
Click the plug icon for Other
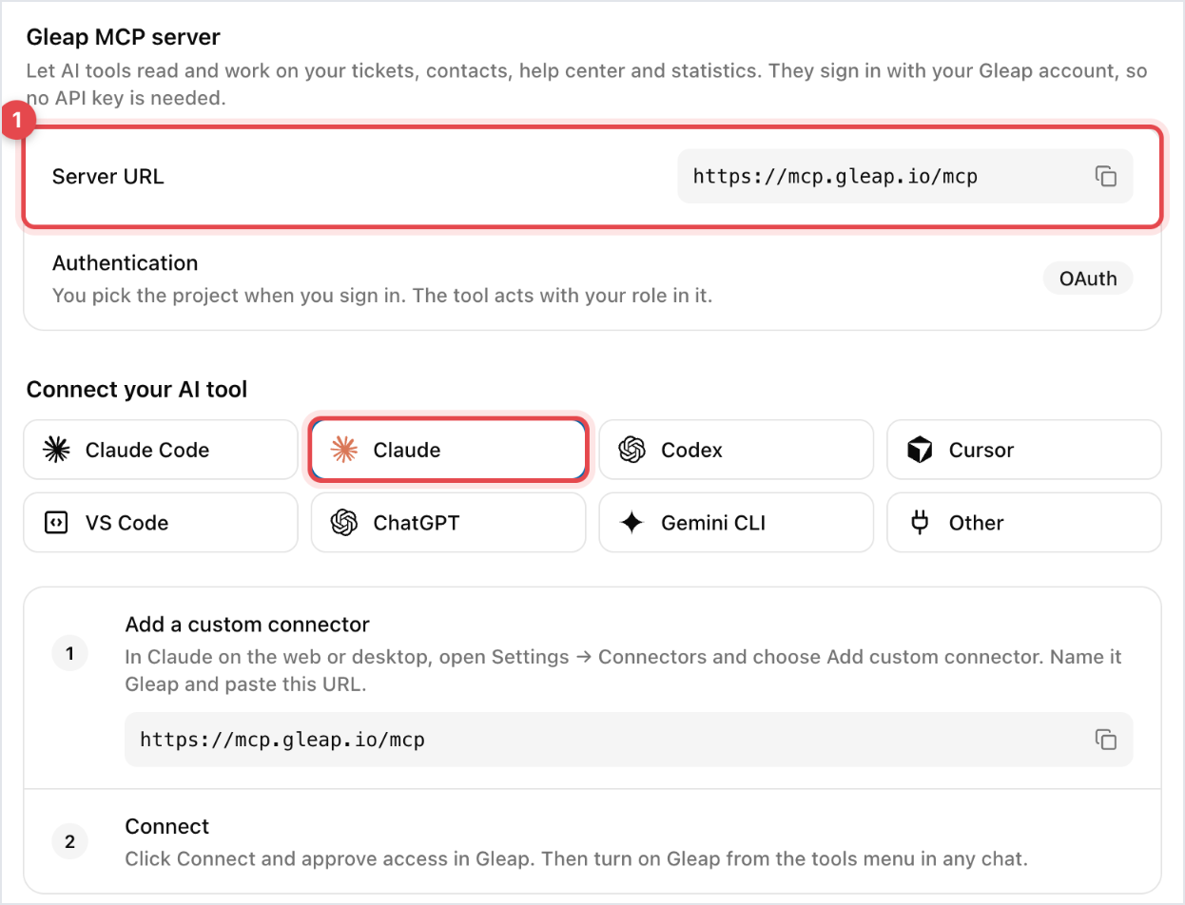[920, 522]
